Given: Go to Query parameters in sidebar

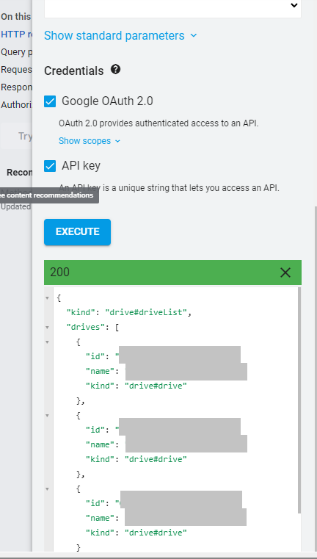Looking at the screenshot, I should click(16, 52).
